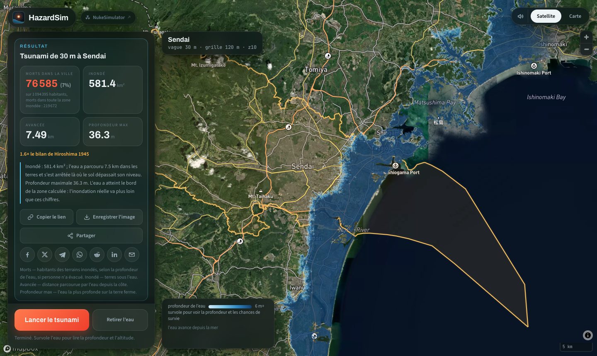This screenshot has height=356, width=597.
Task: Click Retirer l'eau button
Action: [120, 320]
